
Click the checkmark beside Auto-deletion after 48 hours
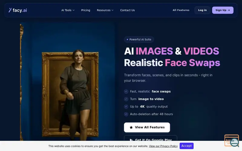pyautogui.click(x=126, y=114)
